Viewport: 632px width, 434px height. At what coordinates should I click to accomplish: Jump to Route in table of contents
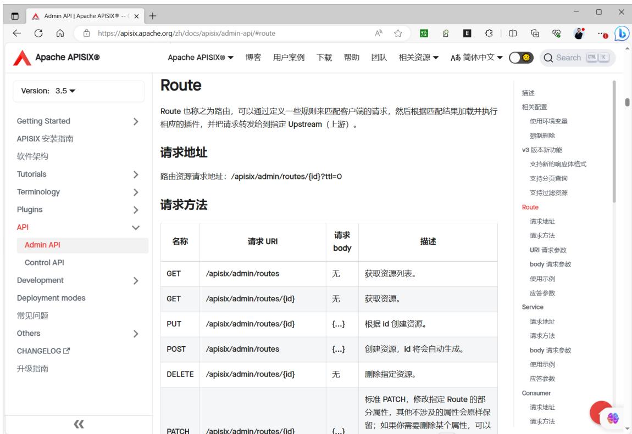530,207
